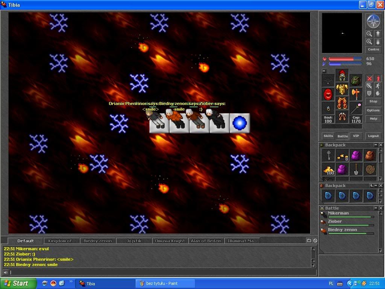Switch to the Jojstik chat tab
The height and width of the screenshot is (289, 385).
(134, 241)
